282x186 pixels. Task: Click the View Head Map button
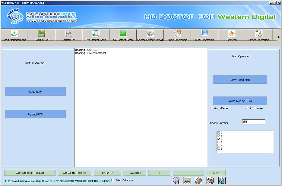point(240,80)
